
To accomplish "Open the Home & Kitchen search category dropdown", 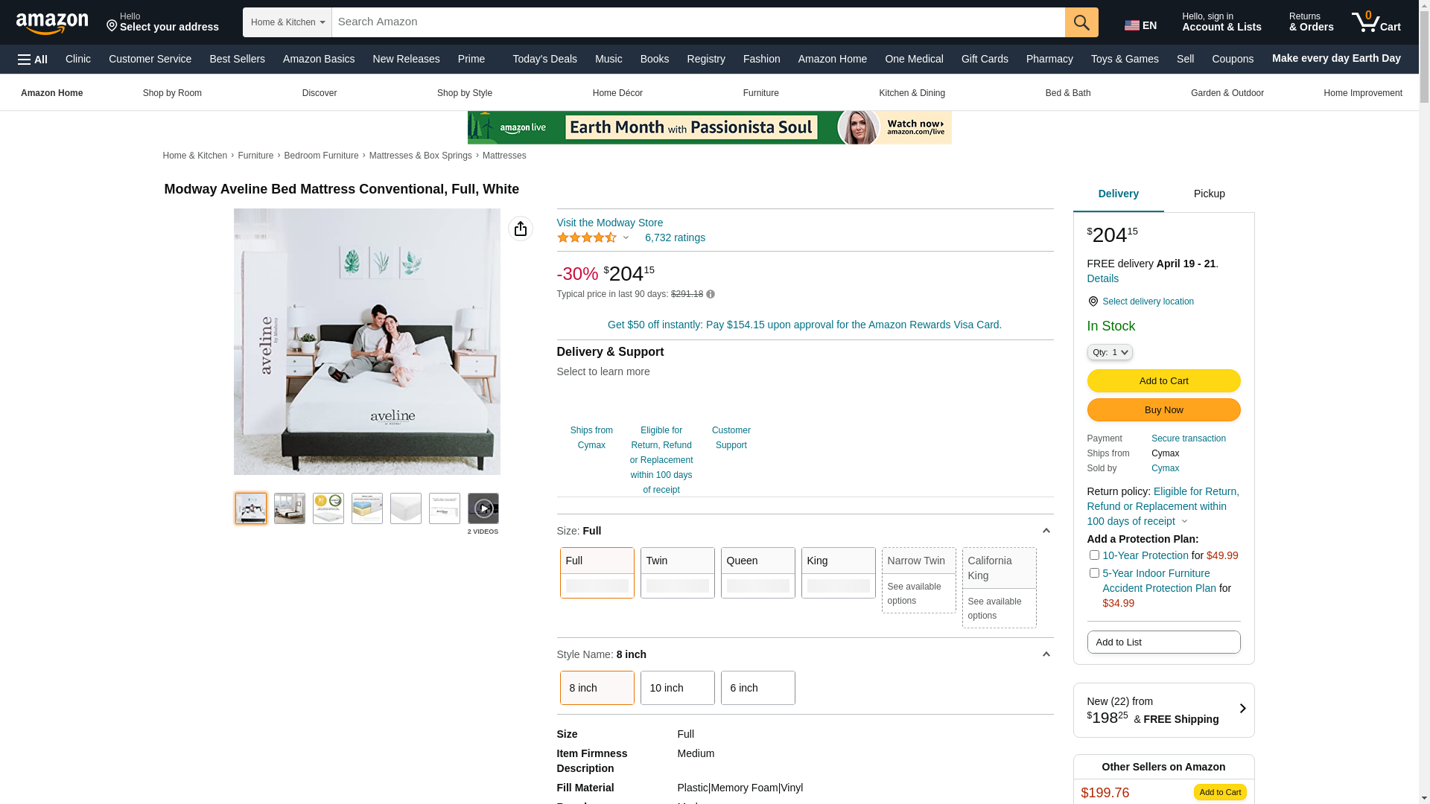I will coord(287,22).
